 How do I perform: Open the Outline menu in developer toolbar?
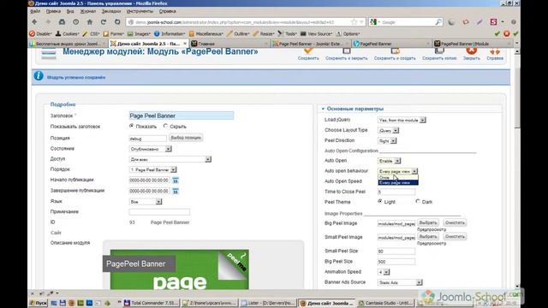(238, 34)
